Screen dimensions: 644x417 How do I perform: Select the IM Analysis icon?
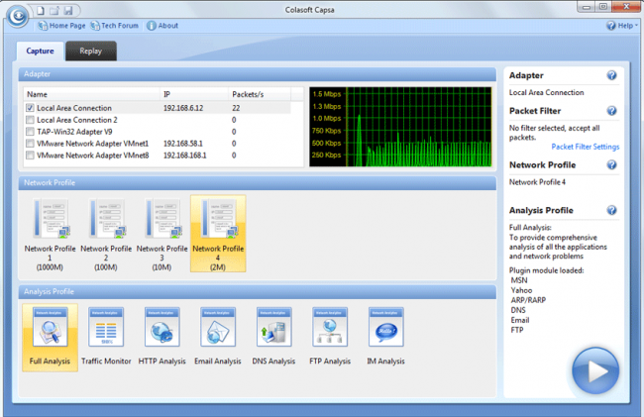coord(384,325)
